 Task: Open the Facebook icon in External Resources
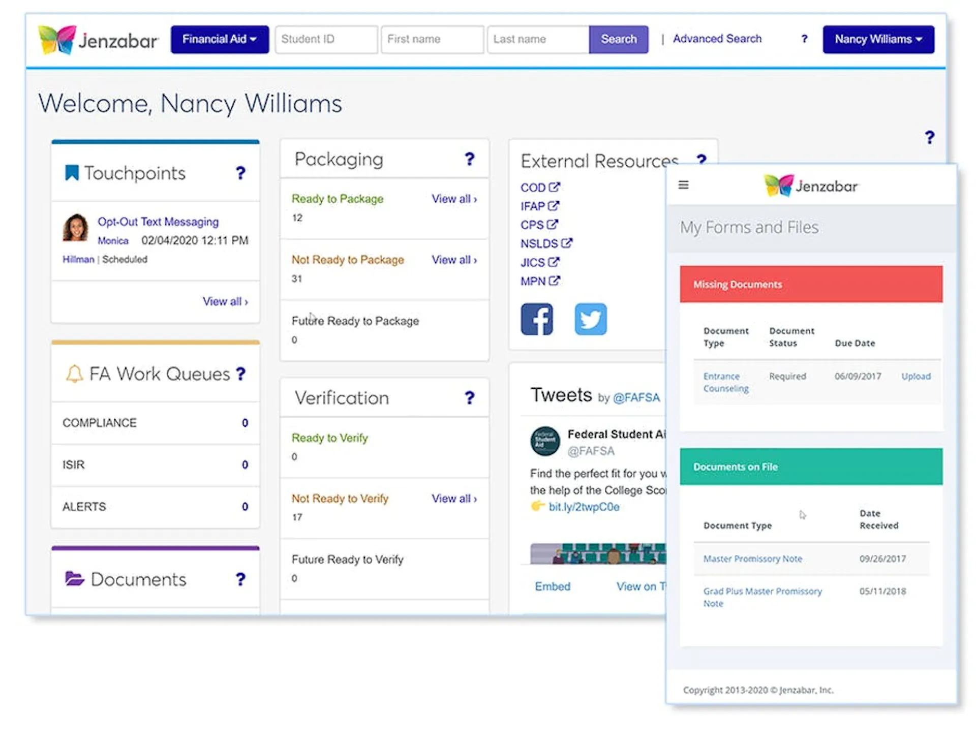tap(536, 319)
